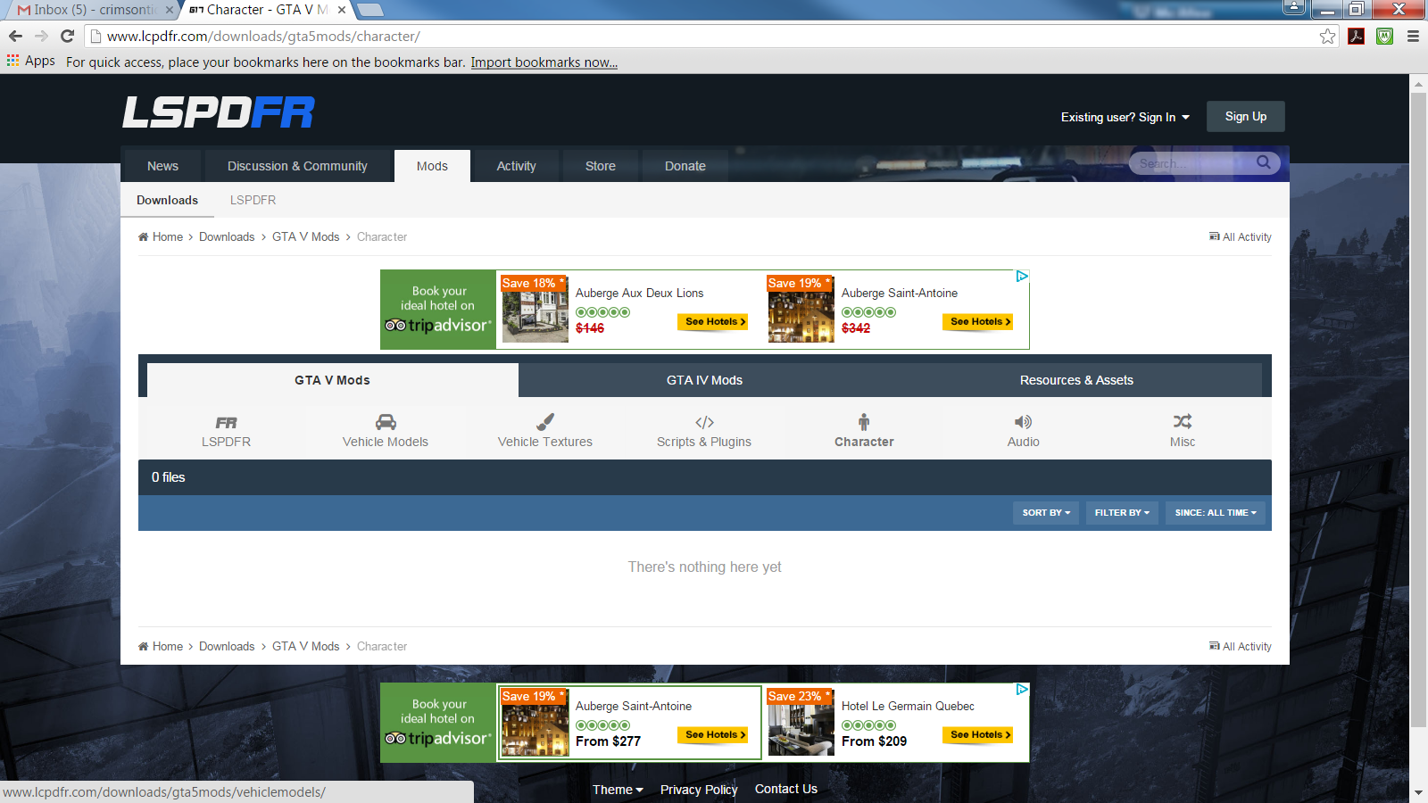This screenshot has width=1428, height=803.
Task: Click the browser back arrow
Action: point(15,36)
